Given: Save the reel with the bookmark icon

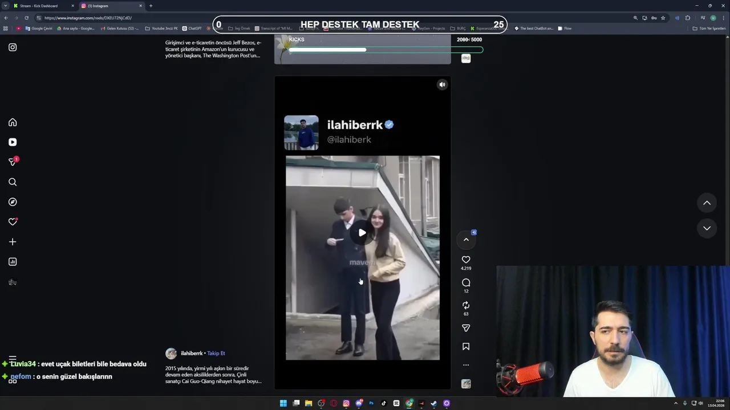Looking at the screenshot, I should click(466, 346).
